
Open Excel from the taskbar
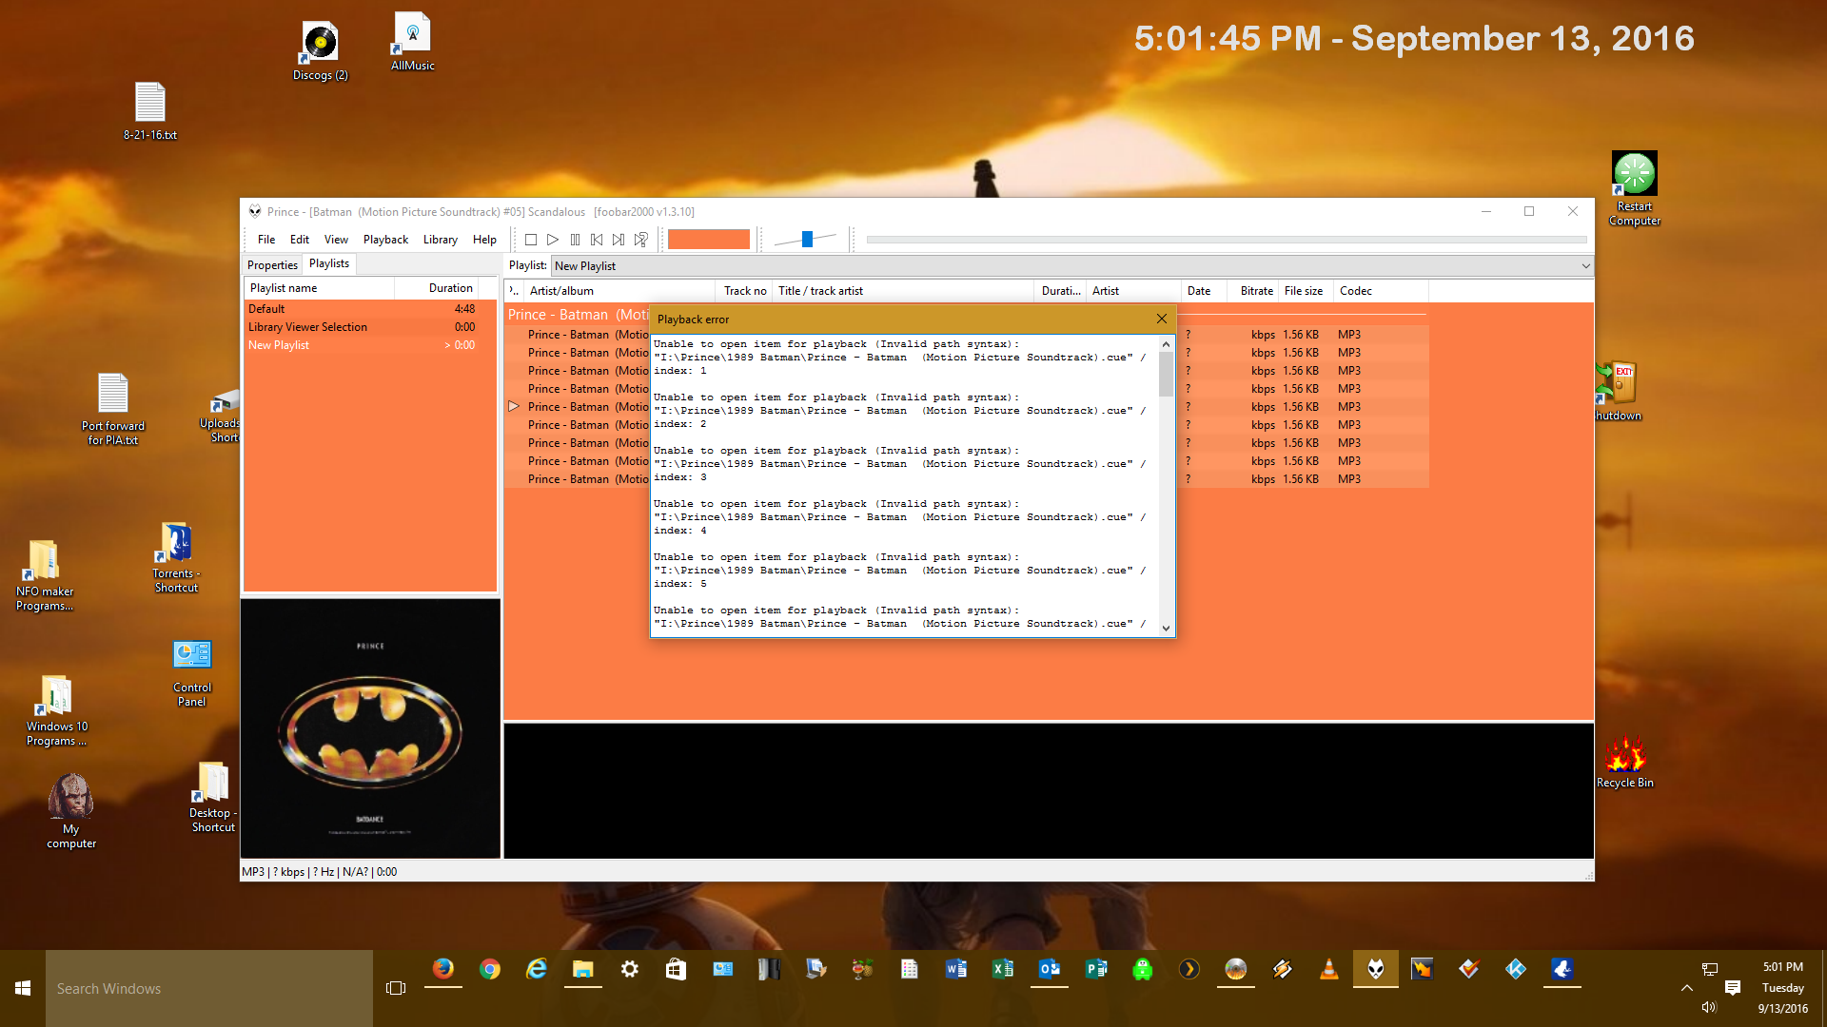click(x=1003, y=969)
